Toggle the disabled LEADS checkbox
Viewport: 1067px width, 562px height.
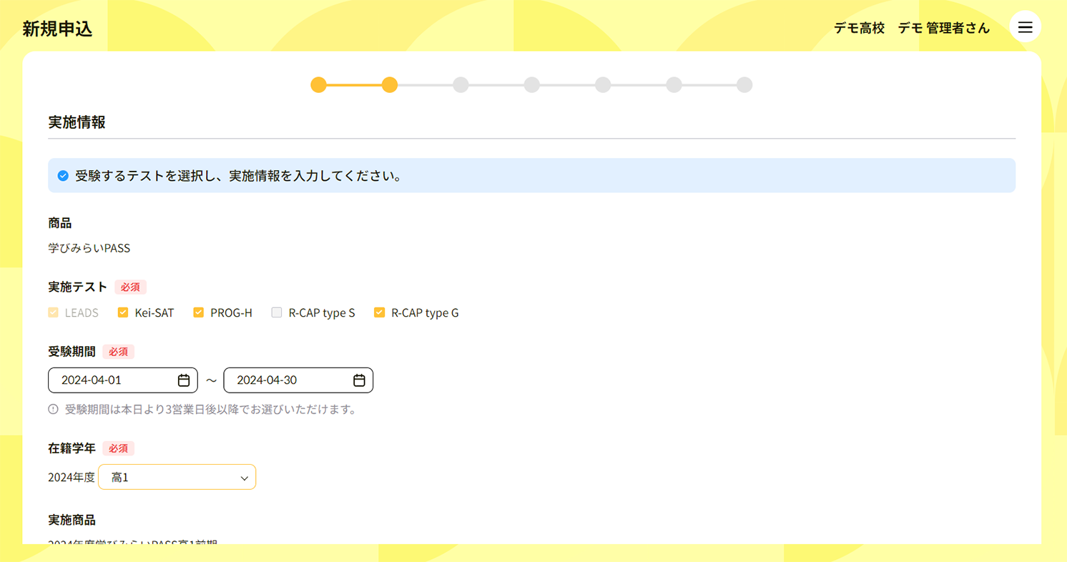[54, 312]
